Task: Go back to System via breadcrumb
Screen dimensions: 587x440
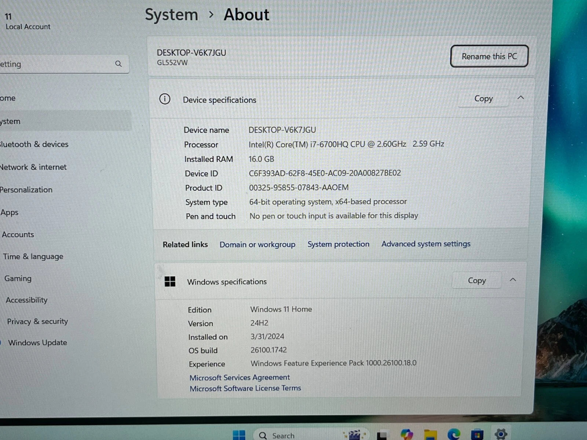Action: [171, 15]
